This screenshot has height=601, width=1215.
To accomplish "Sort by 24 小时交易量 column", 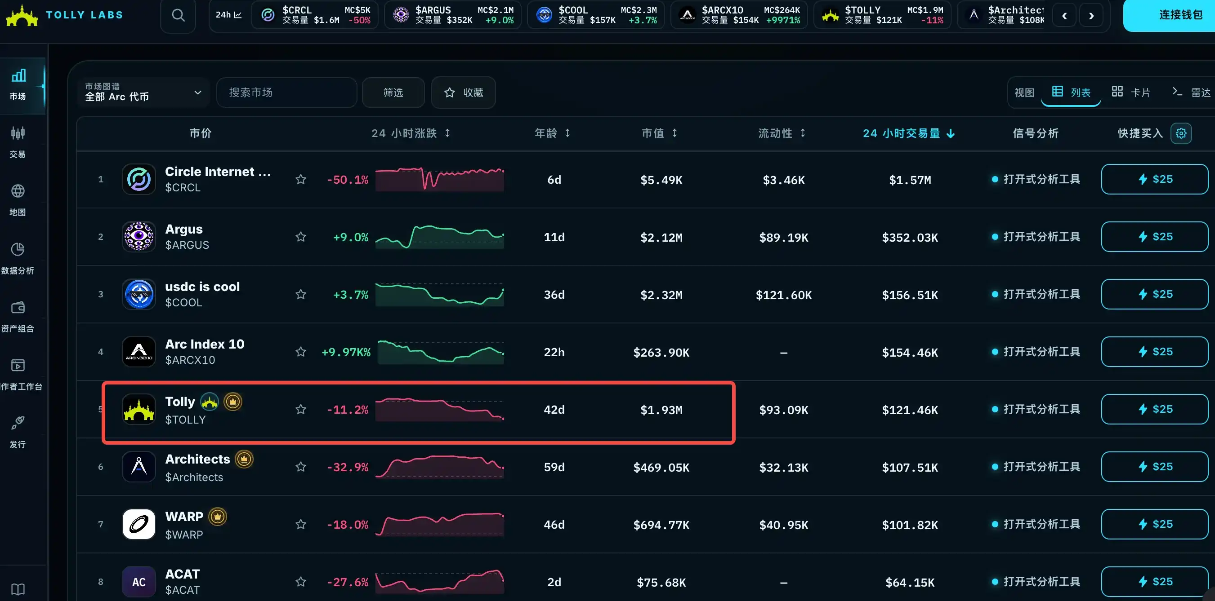I will coord(909,133).
